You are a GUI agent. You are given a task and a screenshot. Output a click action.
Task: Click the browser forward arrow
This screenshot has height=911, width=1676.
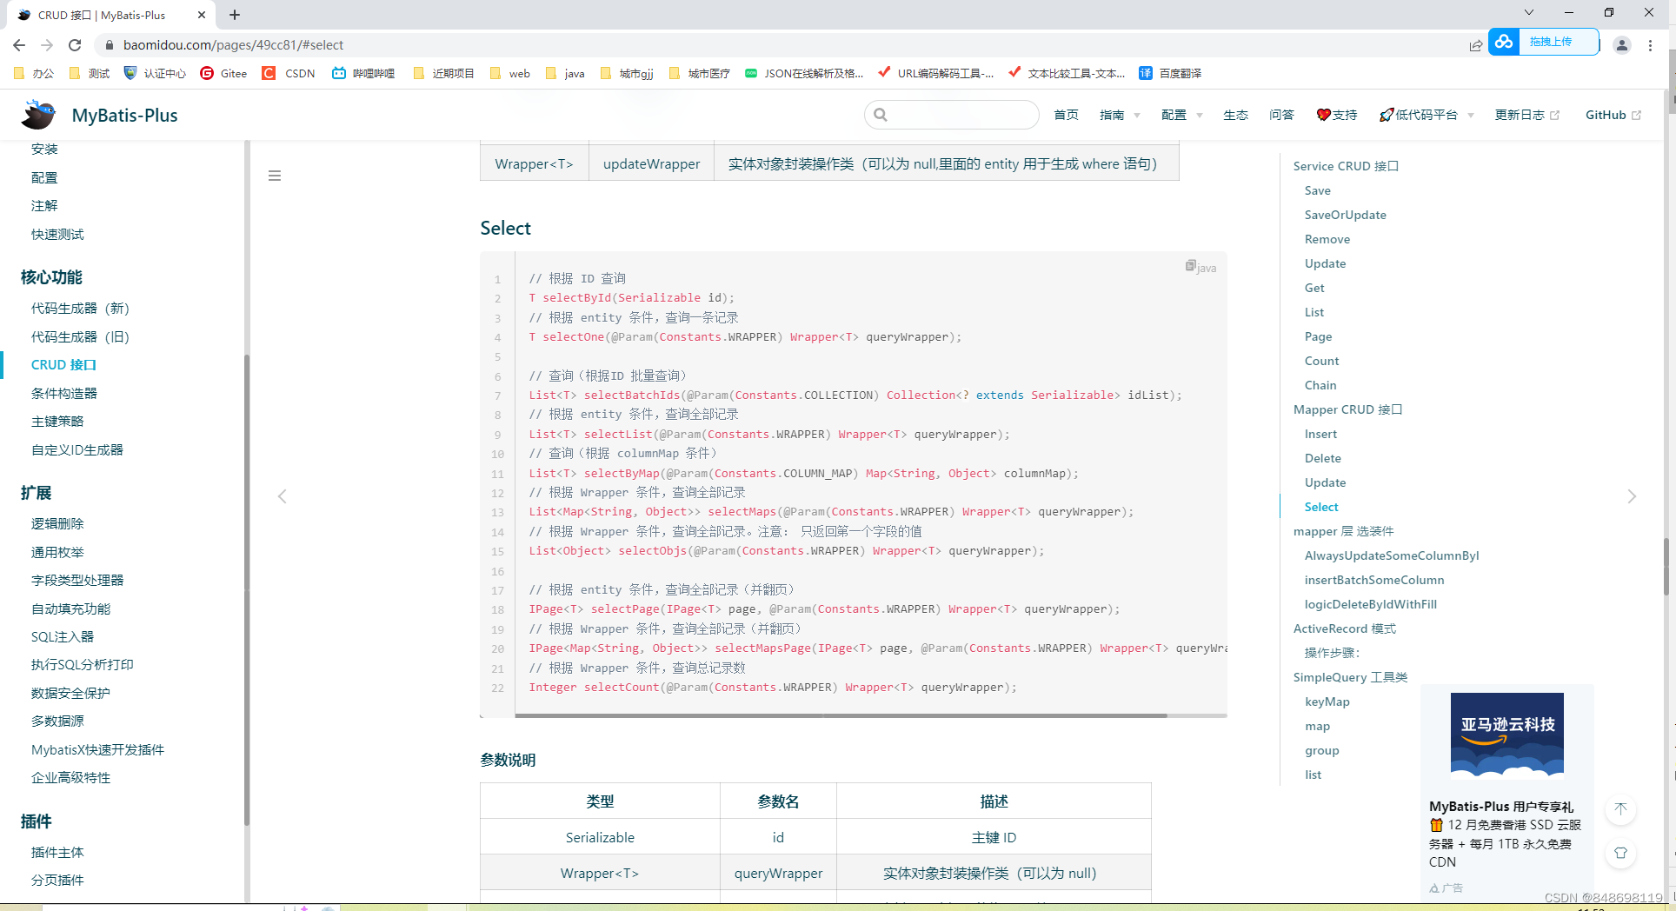[x=47, y=45]
